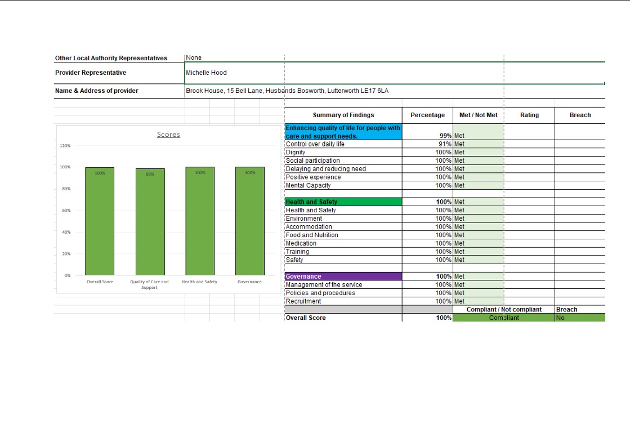Click the provider address cell with Brook House

click(287, 91)
